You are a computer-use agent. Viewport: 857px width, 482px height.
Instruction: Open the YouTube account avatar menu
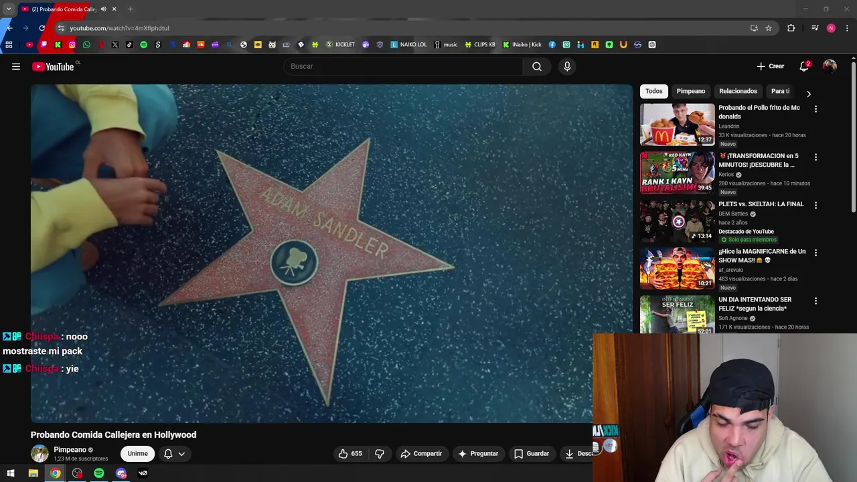pos(830,66)
